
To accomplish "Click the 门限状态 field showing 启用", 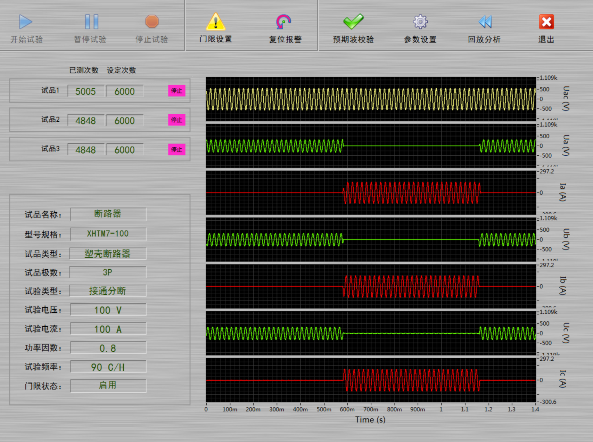I will click(108, 386).
